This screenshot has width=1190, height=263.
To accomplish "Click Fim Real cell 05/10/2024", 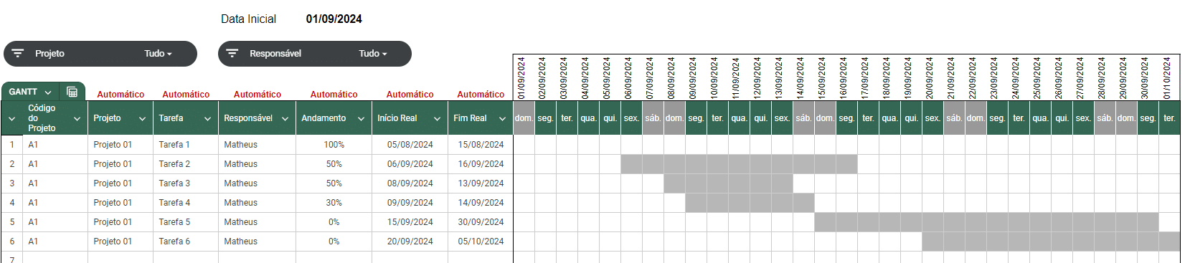I will [481, 242].
